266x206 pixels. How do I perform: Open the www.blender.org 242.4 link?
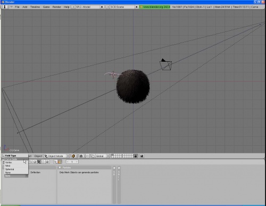(x=155, y=7)
